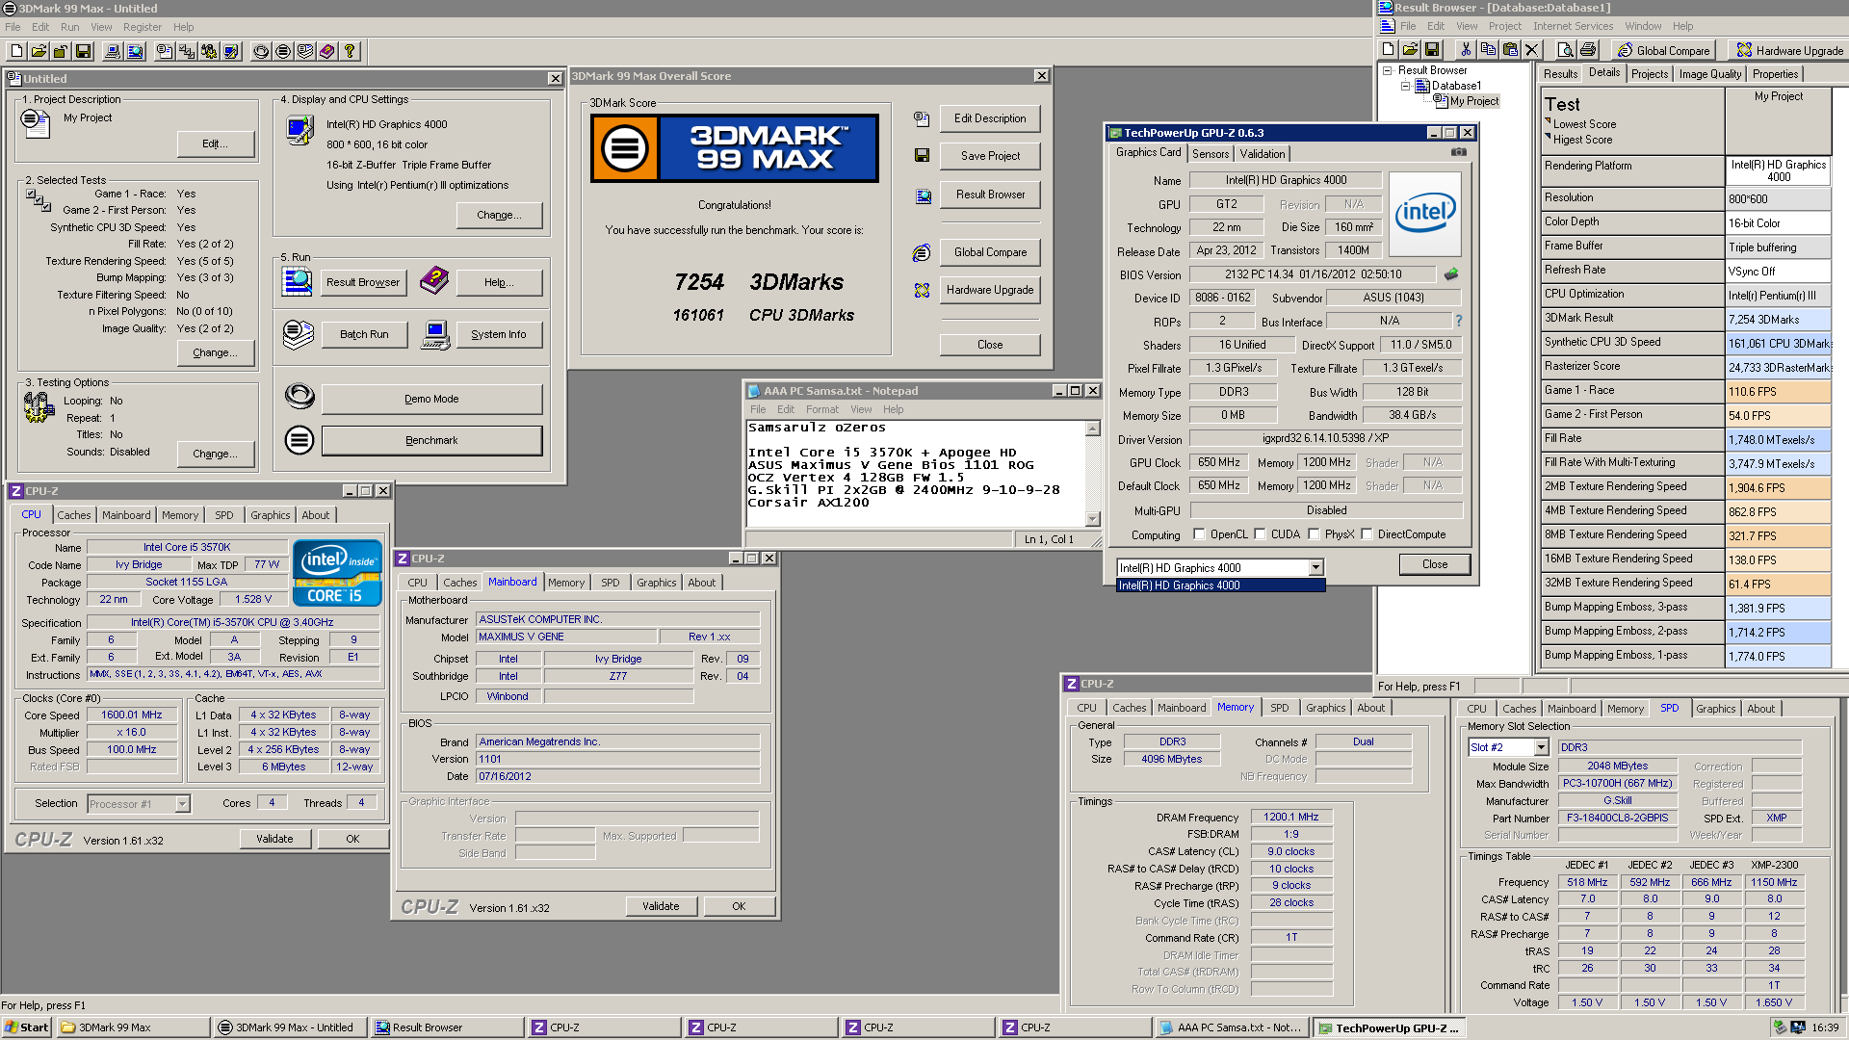
Task: Click floppy icon beside Save Project button
Action: [x=922, y=156]
